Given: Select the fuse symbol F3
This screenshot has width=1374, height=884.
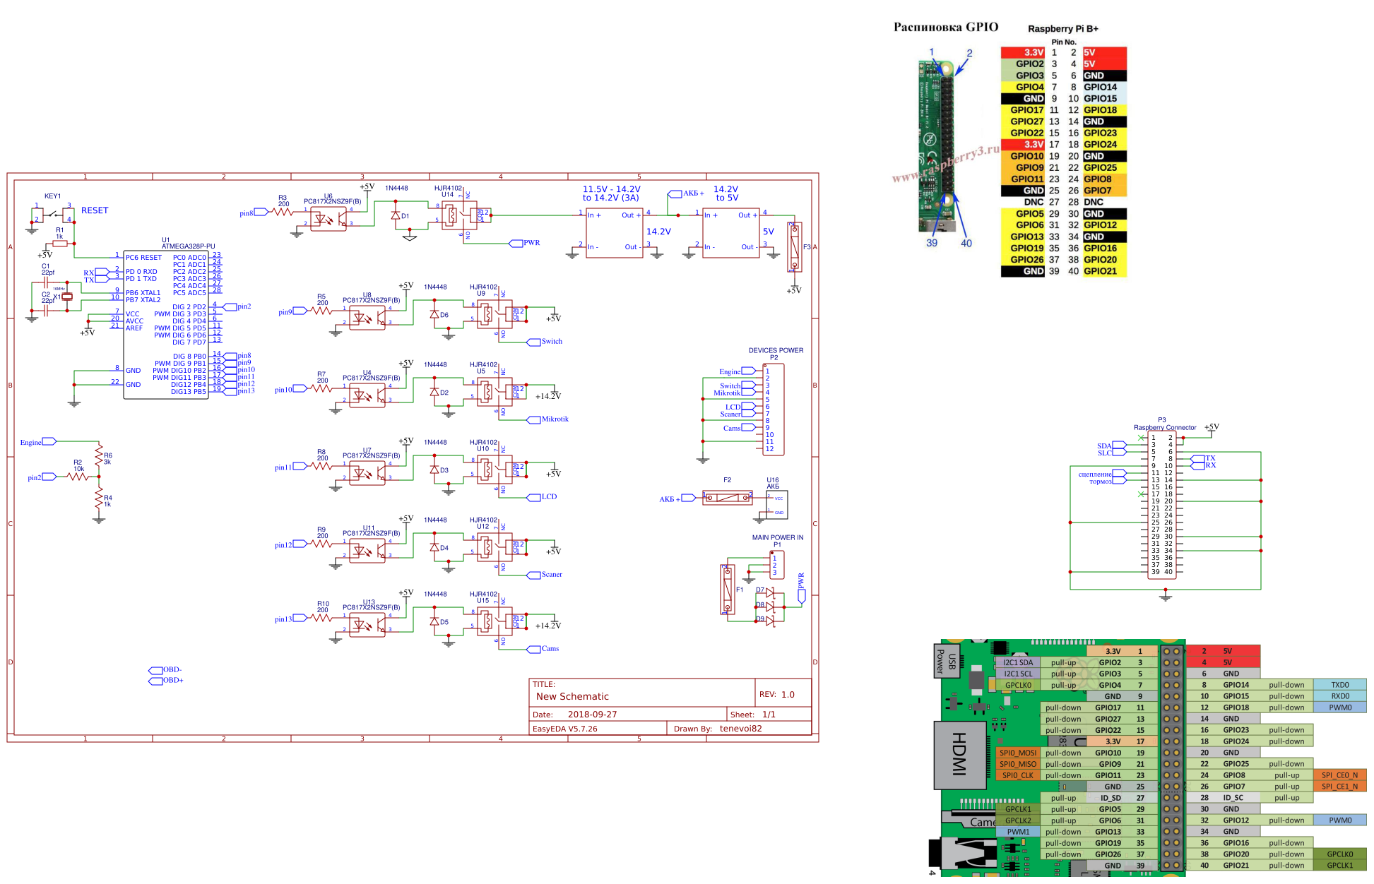Looking at the screenshot, I should 796,246.
